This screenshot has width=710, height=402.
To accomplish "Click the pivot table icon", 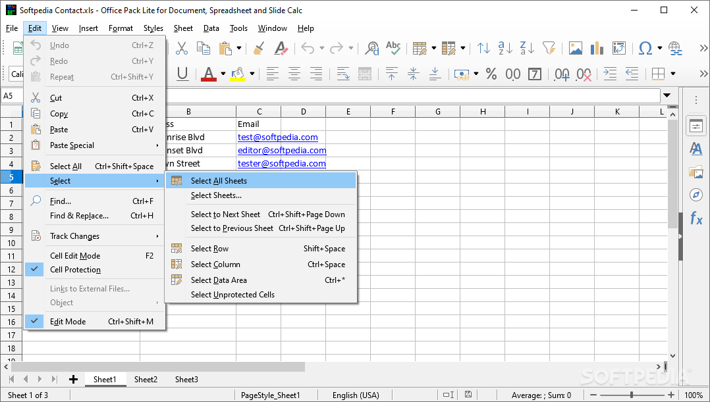I will coord(618,48).
